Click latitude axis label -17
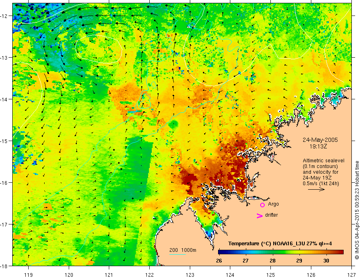Screen dimensions: 360x278 pyautogui.click(x=4, y=224)
